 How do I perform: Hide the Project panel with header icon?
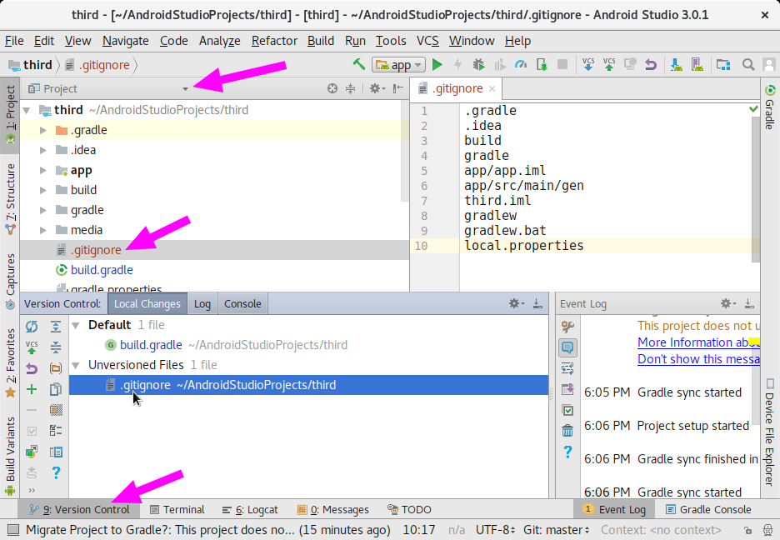coord(398,88)
